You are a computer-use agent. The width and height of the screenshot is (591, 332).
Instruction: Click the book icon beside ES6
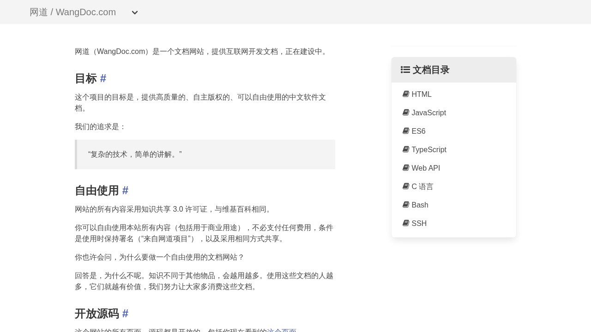[406, 131]
